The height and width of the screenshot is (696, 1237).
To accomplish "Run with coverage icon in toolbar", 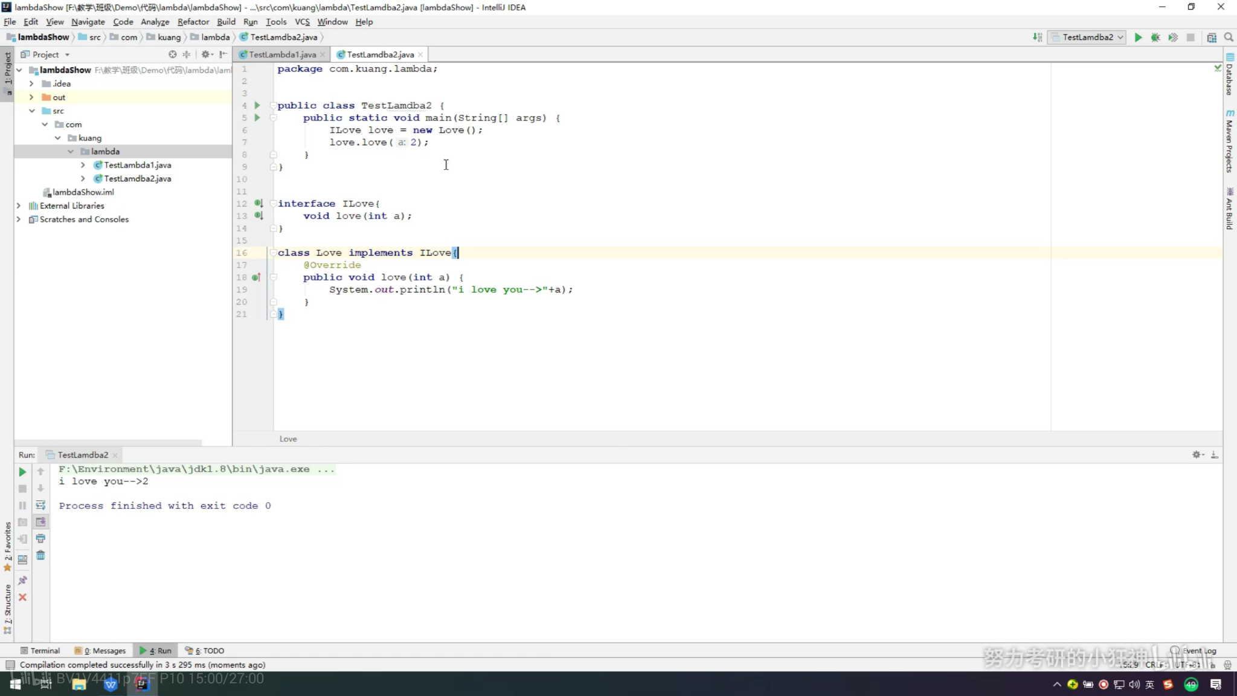I will tap(1173, 37).
